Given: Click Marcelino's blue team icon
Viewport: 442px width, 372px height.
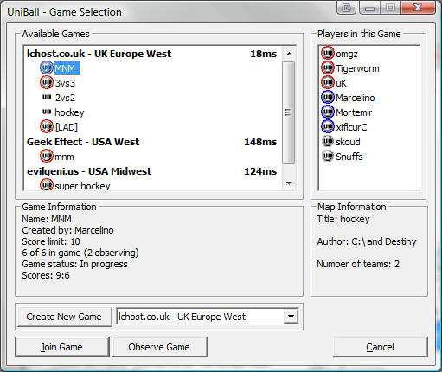Looking at the screenshot, I should coord(328,98).
